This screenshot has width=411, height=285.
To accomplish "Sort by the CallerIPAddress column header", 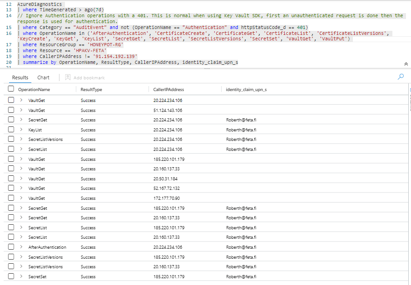I will [168, 90].
